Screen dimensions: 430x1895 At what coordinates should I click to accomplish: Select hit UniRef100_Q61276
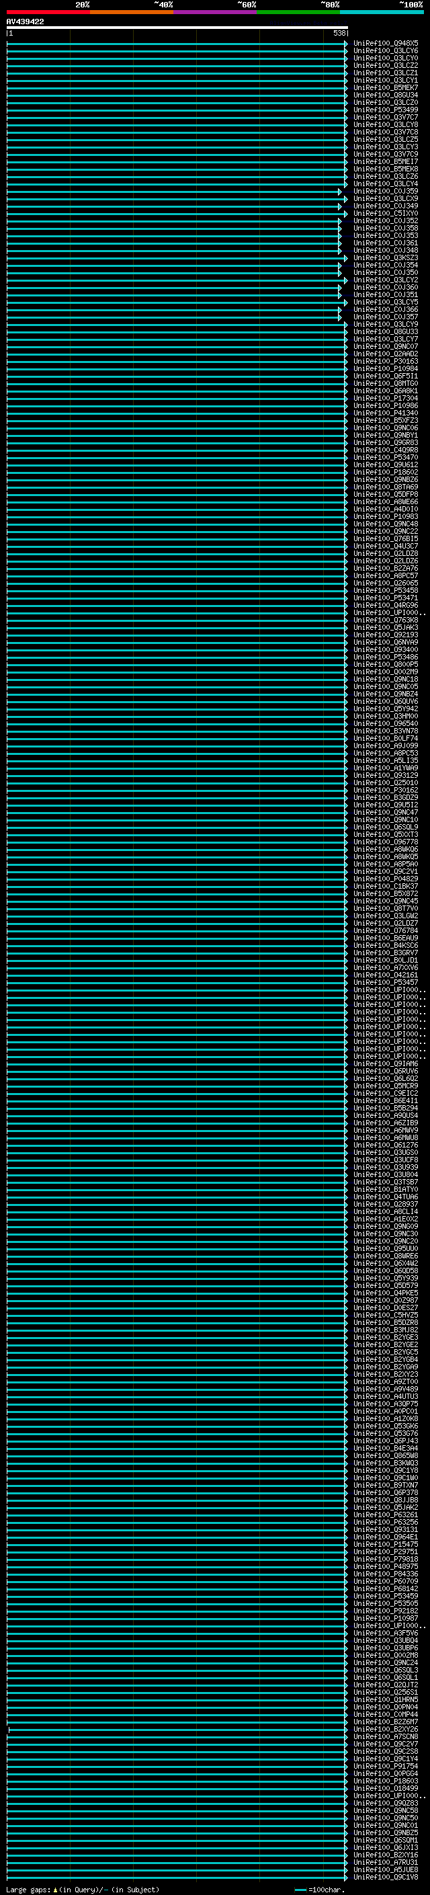coord(386,1145)
